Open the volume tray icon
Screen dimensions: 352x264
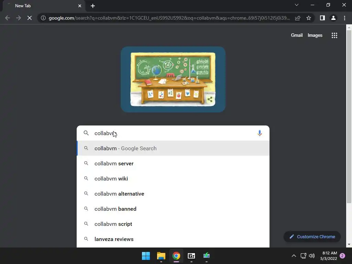pos(312,256)
